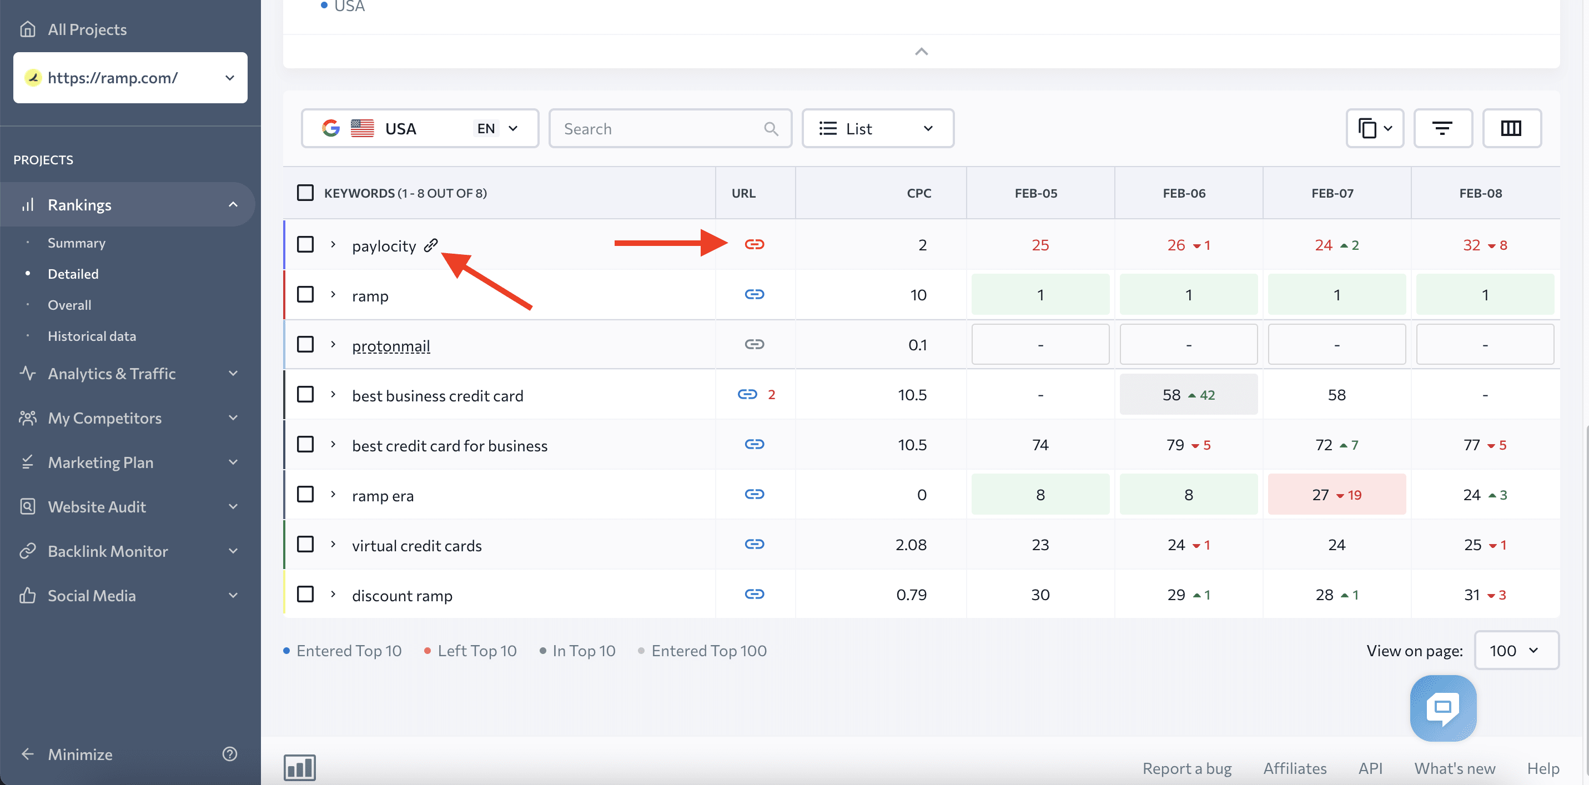
Task: Open the ramp.com project dropdown
Action: pos(130,78)
